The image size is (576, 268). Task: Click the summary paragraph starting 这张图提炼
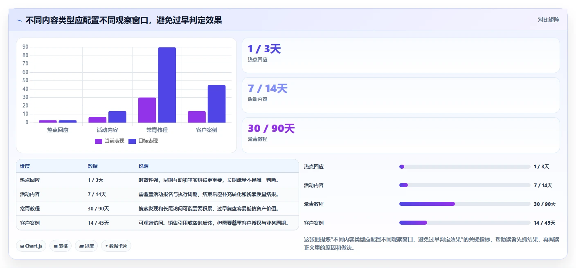432,243
